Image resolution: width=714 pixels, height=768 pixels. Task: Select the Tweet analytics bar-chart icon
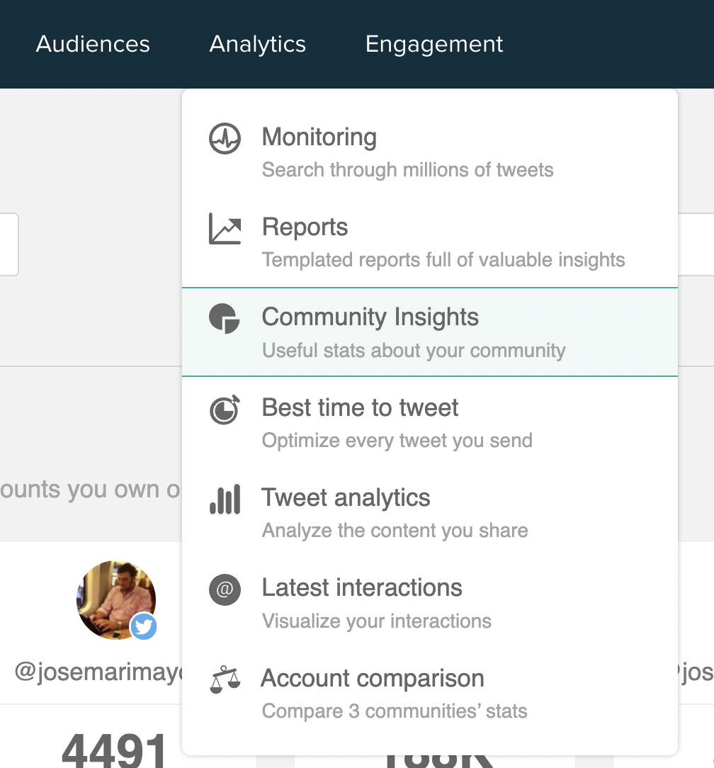(x=224, y=499)
